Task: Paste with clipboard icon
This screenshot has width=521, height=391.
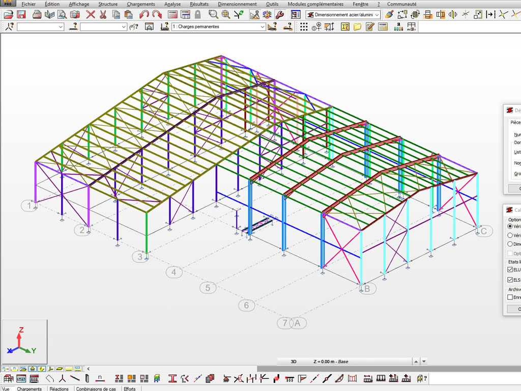Action: pos(129,14)
